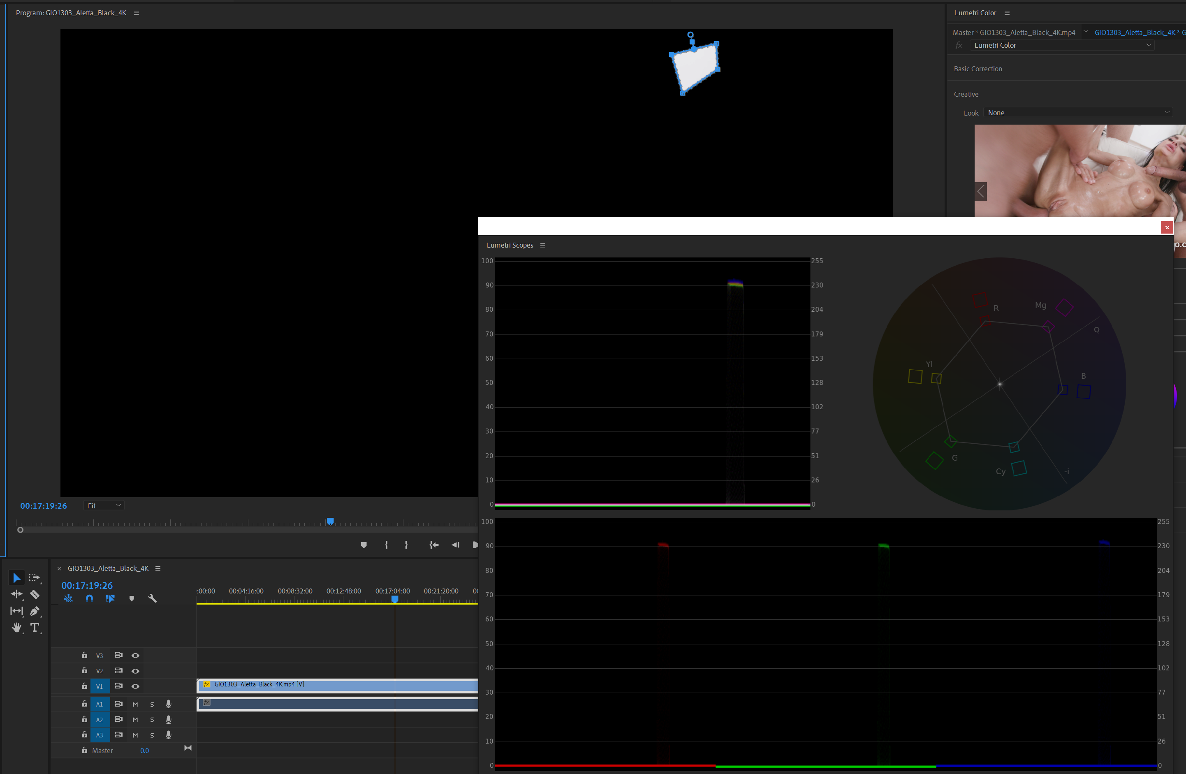
Task: Pick the Hand tool
Action: pos(16,628)
